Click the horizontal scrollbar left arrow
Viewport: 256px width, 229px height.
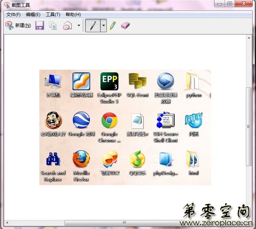coord(7,223)
